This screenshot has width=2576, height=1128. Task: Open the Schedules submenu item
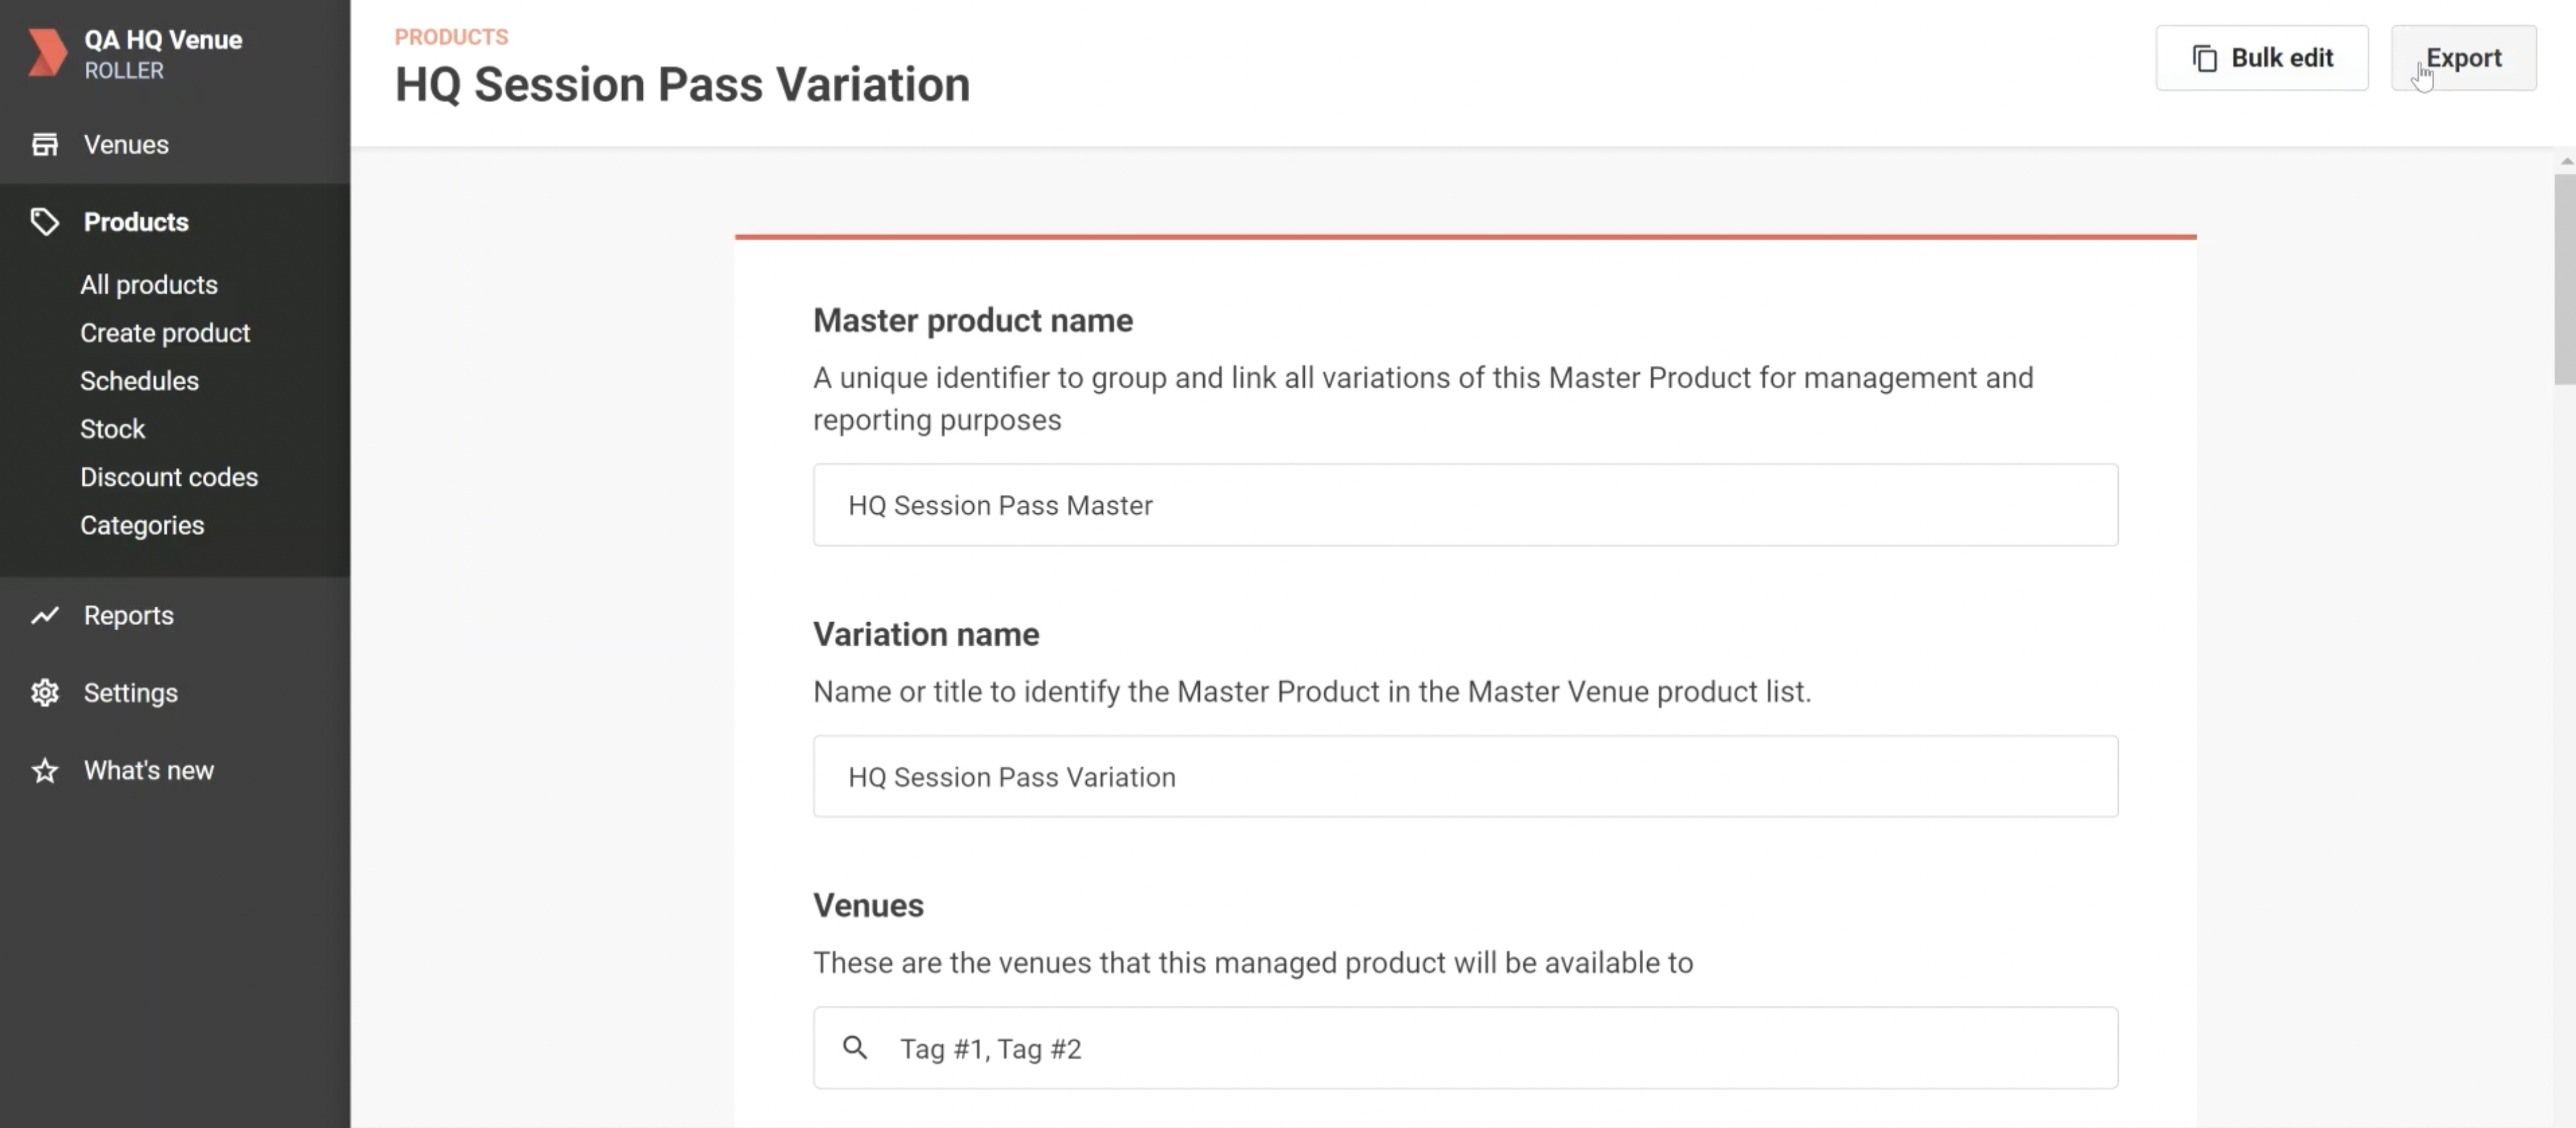pos(139,381)
